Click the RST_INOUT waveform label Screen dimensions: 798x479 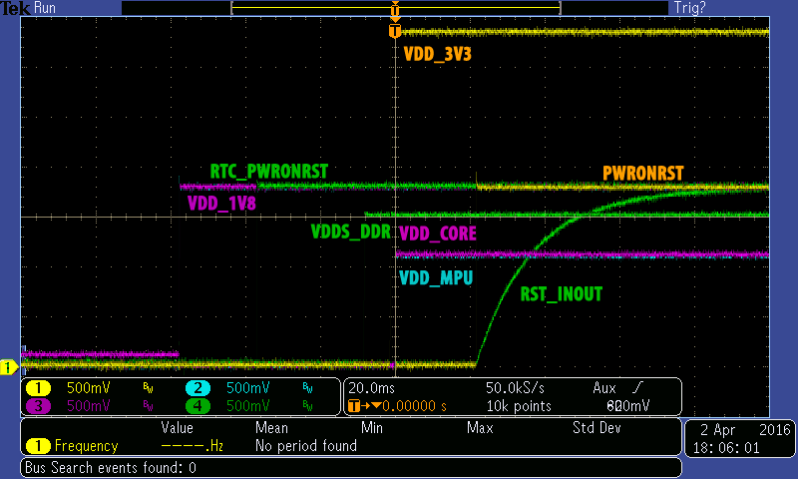click(561, 294)
